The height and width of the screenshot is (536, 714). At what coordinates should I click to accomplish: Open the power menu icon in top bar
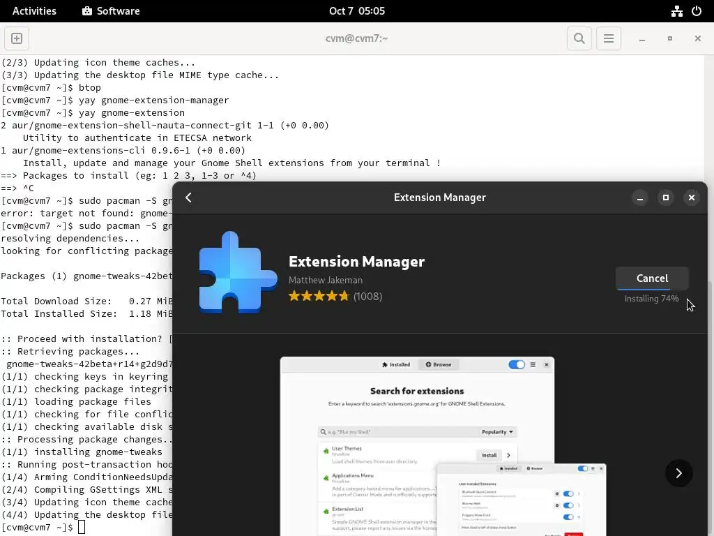pos(697,11)
